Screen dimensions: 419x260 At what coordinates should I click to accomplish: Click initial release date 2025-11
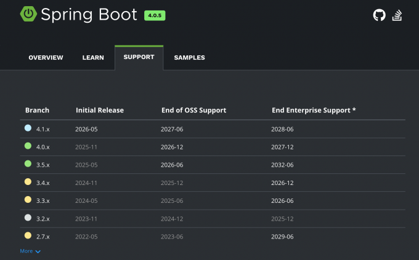pos(86,147)
